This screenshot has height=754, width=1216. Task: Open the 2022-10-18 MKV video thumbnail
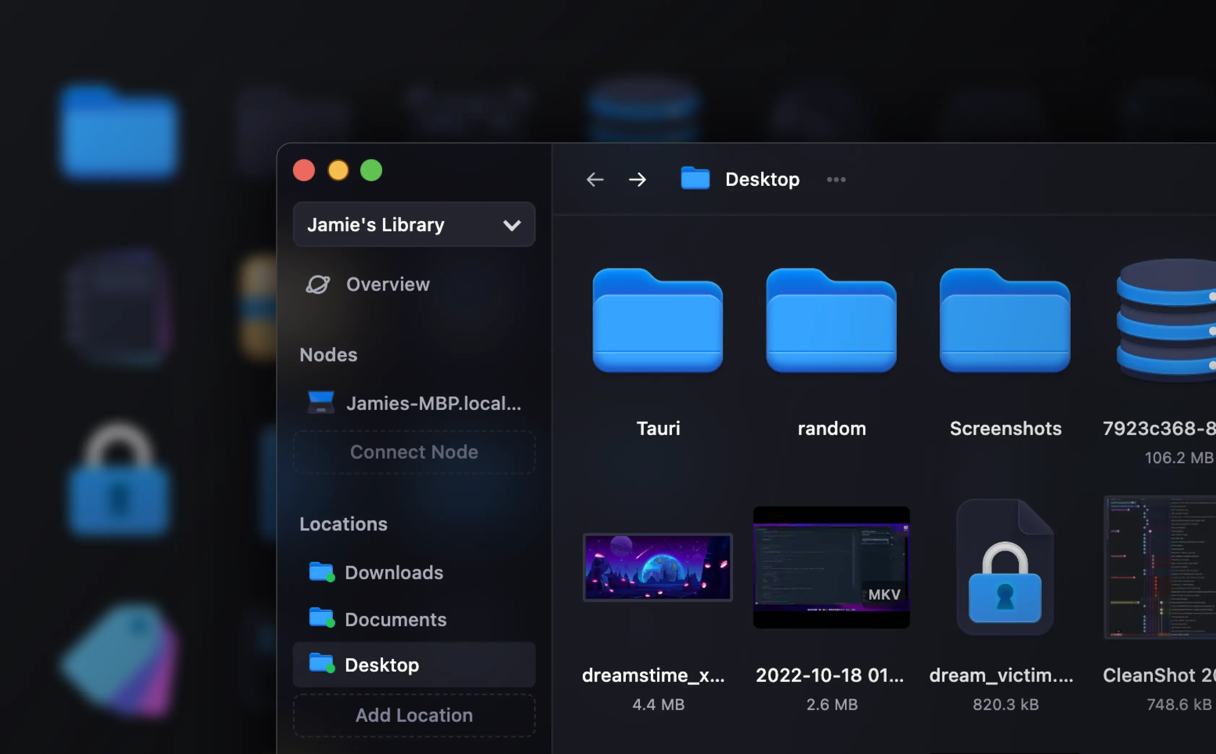click(831, 566)
